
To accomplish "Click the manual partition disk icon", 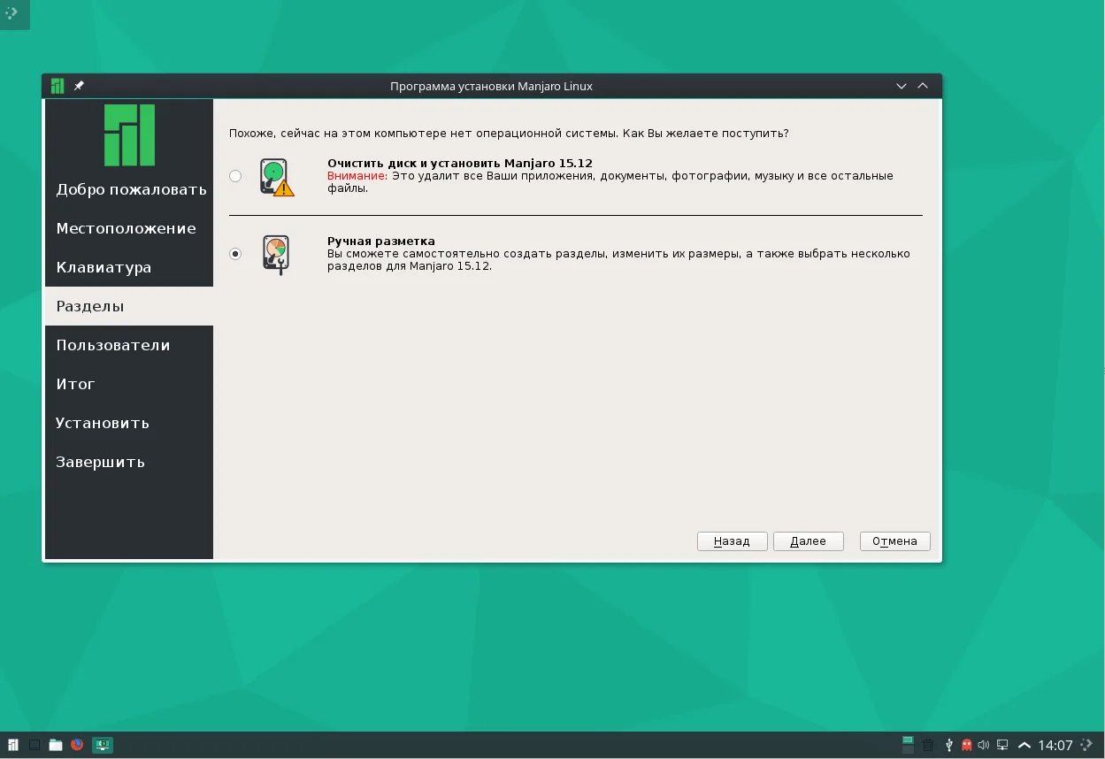I will click(x=276, y=255).
